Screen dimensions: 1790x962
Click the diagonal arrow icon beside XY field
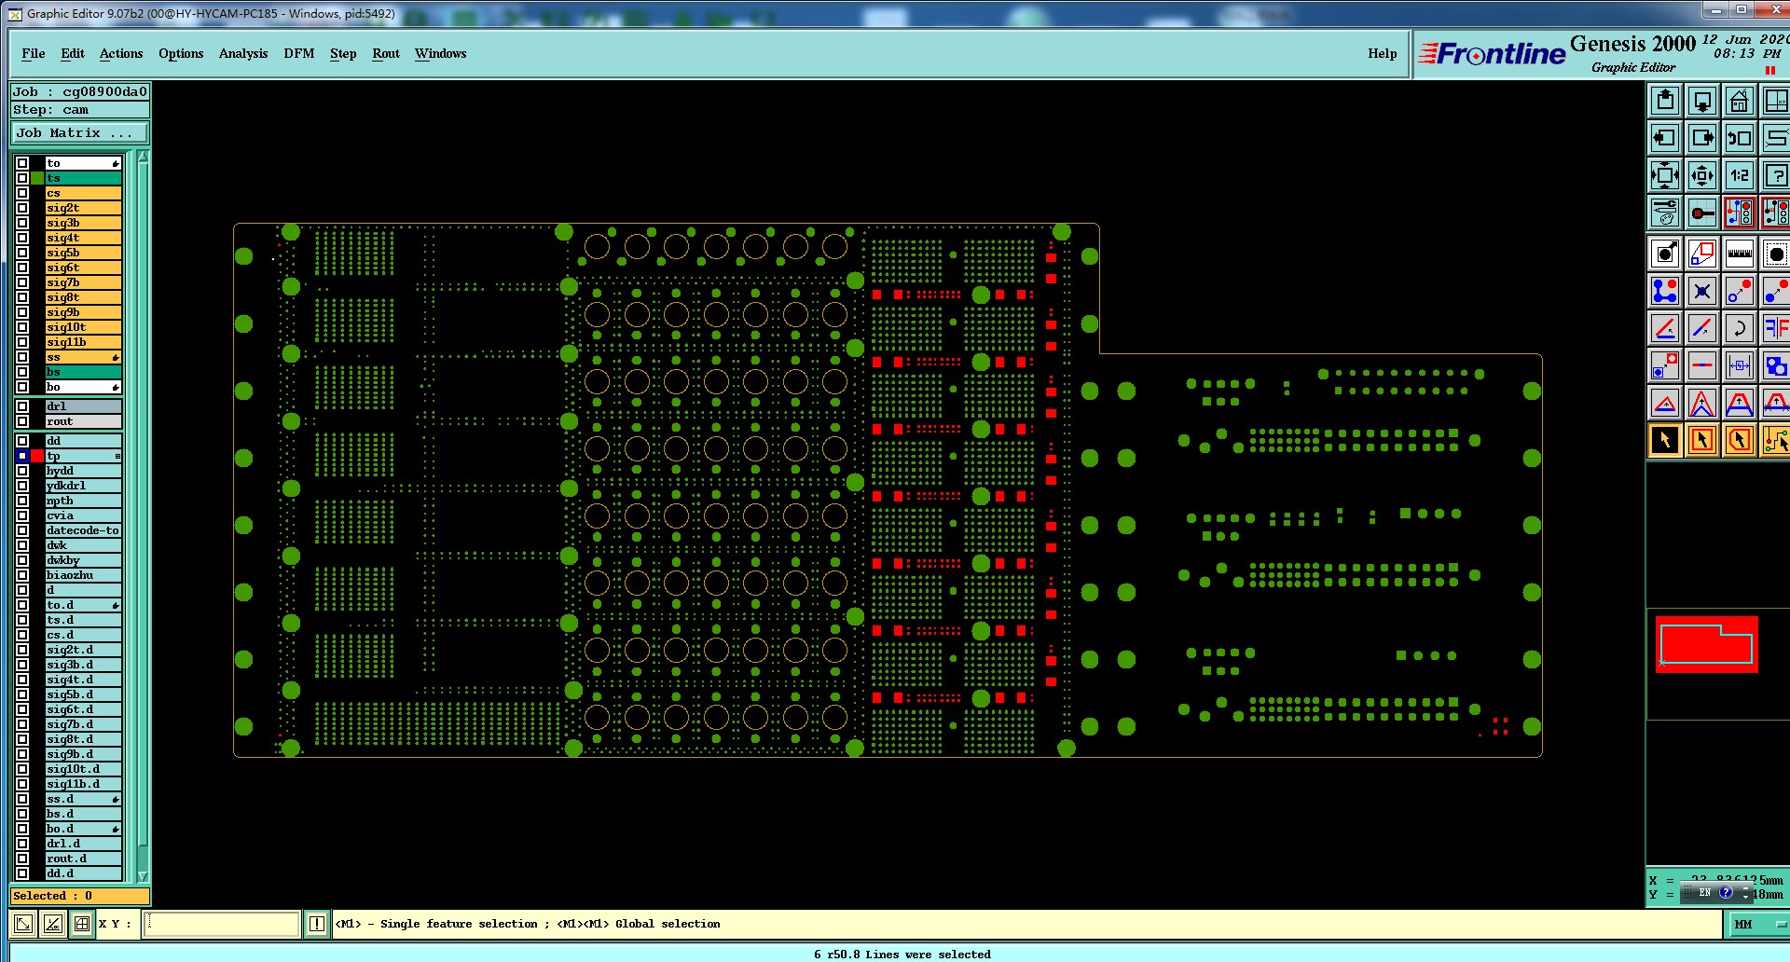point(23,924)
